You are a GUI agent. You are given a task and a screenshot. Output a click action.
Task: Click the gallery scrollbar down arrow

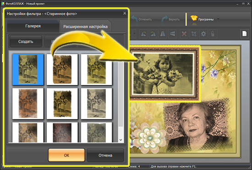121,140
